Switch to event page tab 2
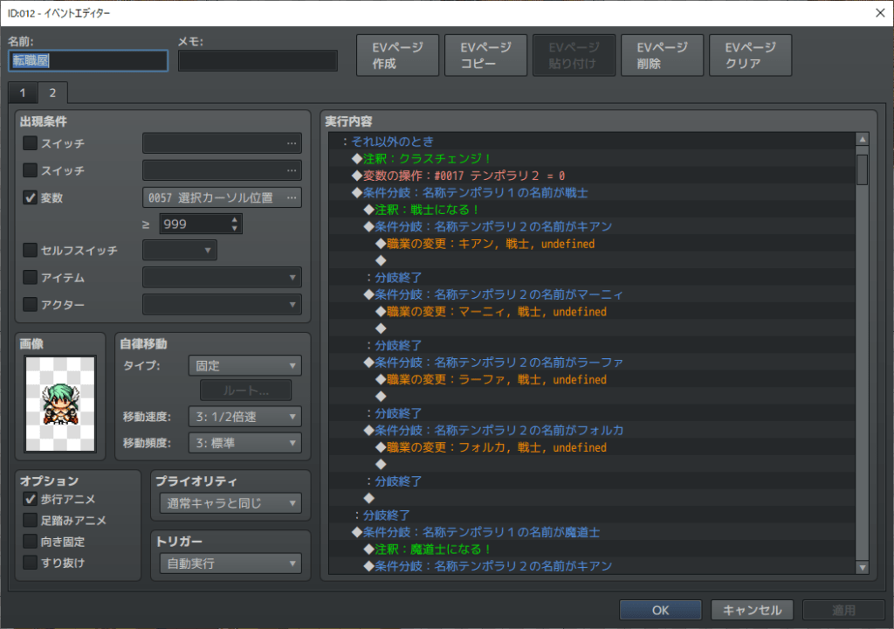The image size is (894, 629). pos(52,93)
